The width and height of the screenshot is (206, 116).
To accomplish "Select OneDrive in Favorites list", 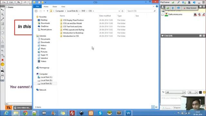I will point(44,26).
